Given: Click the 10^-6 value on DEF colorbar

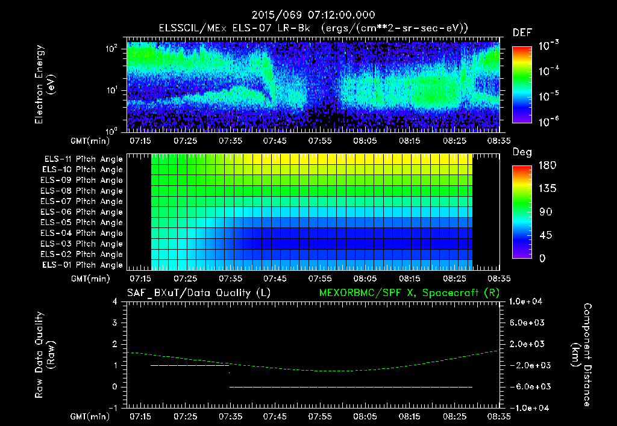Looking at the screenshot, I should 548,122.
